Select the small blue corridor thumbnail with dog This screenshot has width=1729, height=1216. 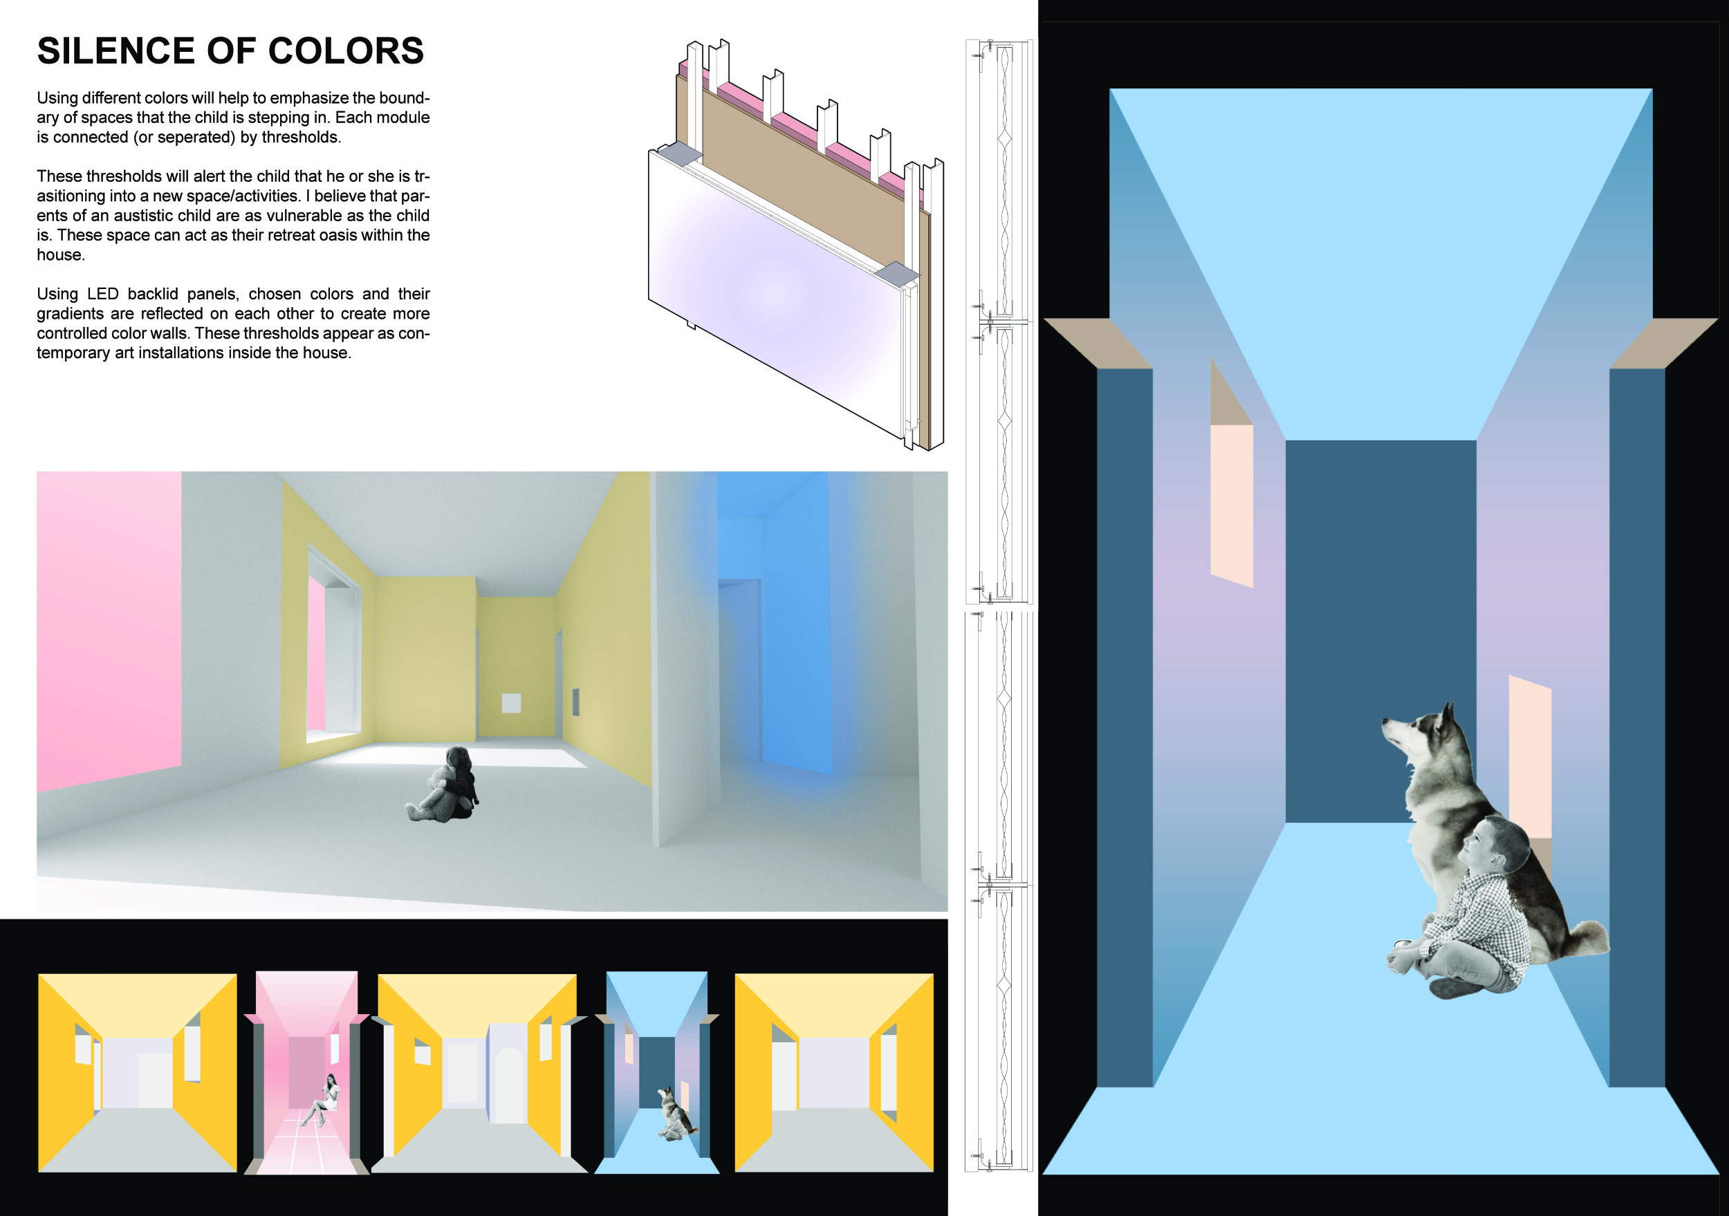[656, 1072]
